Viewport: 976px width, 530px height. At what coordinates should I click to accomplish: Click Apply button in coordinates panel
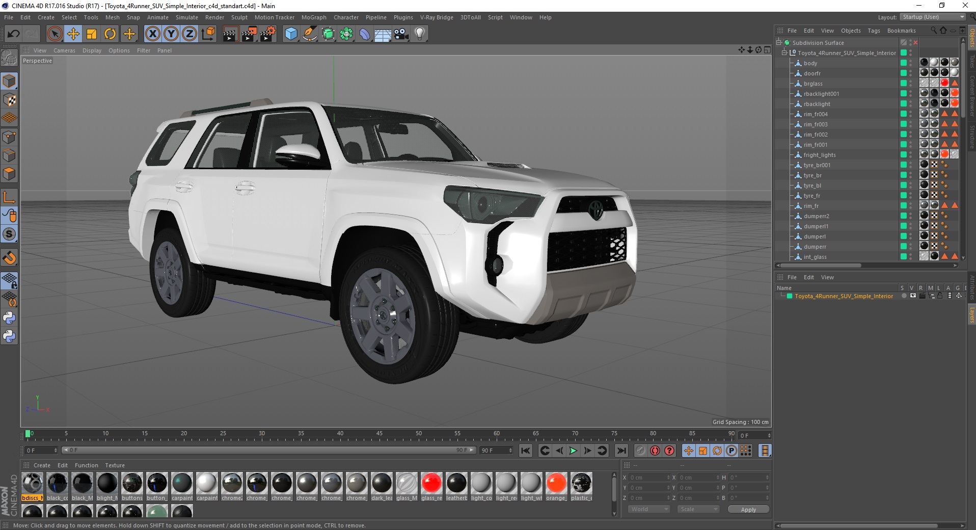coord(748,510)
